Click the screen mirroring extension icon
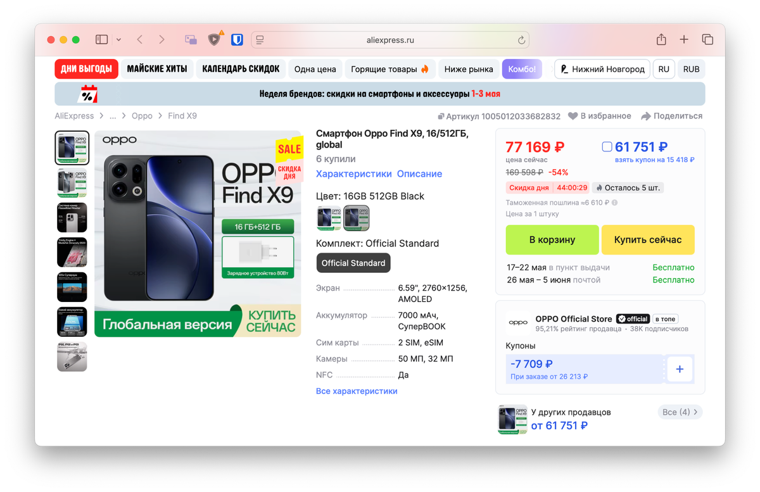The image size is (760, 492). click(x=191, y=40)
